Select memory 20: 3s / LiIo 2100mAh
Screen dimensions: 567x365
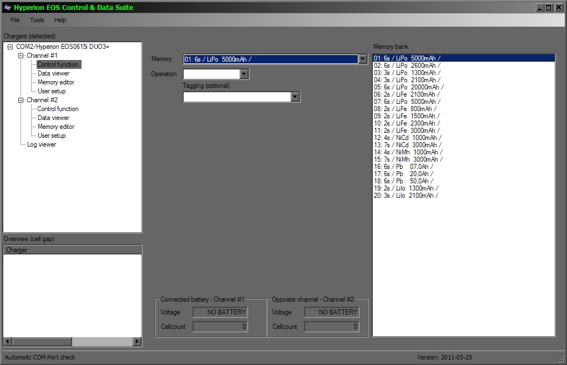click(464, 196)
